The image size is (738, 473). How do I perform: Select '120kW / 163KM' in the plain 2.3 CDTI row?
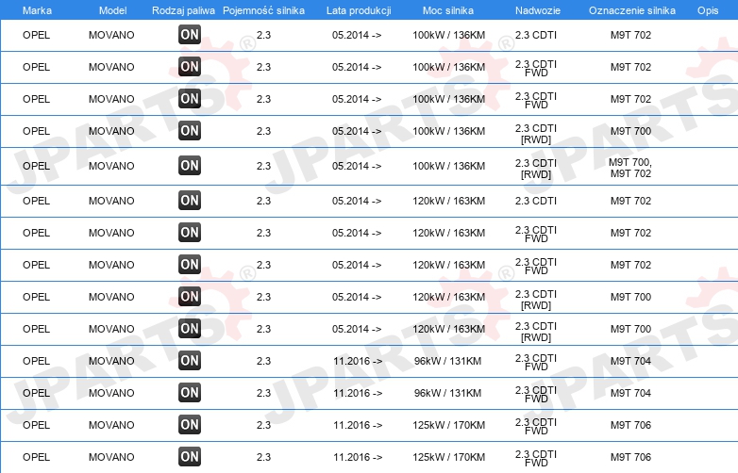tap(448, 201)
